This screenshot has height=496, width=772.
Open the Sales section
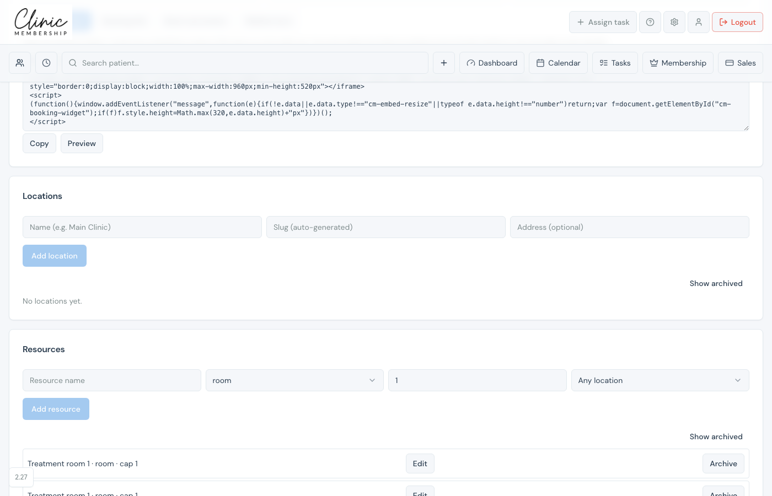tap(741, 63)
